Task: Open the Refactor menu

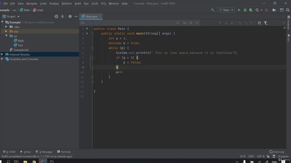Action: (x=67, y=4)
